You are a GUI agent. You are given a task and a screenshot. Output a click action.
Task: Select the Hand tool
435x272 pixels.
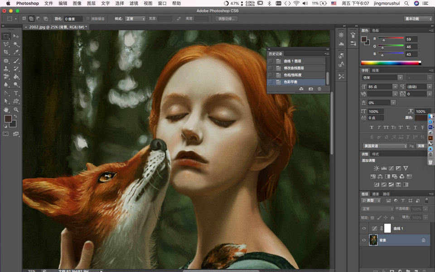click(6, 110)
